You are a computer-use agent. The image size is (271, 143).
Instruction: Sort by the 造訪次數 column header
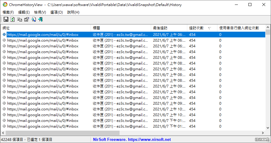coord(202,28)
